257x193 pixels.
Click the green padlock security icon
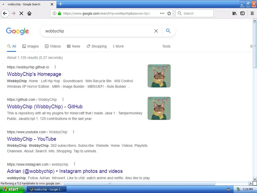[x=59, y=13]
